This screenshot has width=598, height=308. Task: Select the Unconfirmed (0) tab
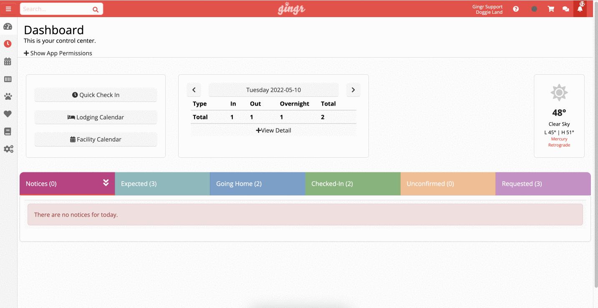click(x=448, y=184)
